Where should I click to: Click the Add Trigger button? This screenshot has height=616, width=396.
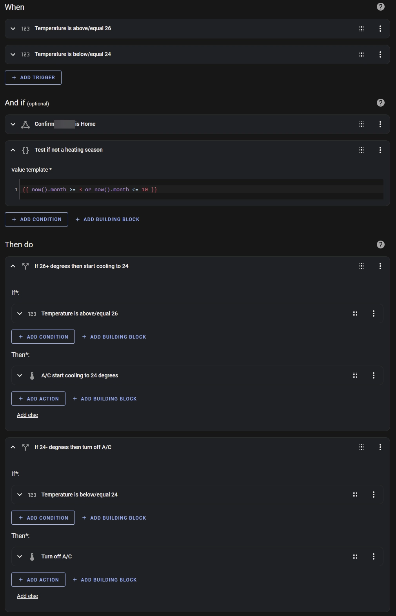tap(33, 78)
